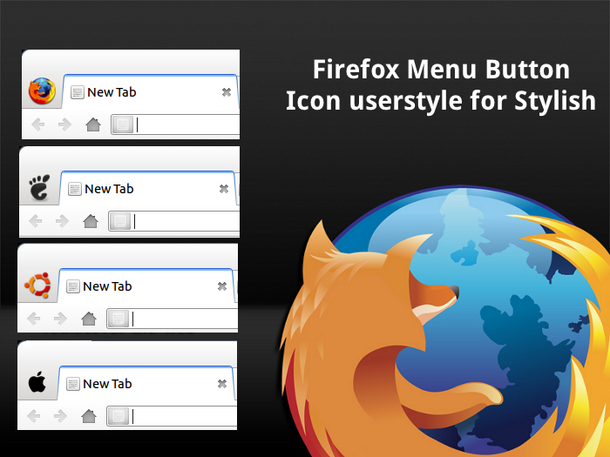Image resolution: width=610 pixels, height=457 pixels.
Task: Focus the address bar in Firefox-logo preview
Action: coord(175,124)
